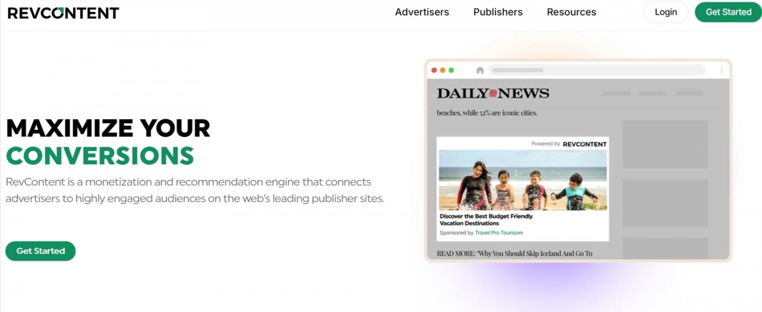Click the Daily News logo
Image resolution: width=762 pixels, height=312 pixels.
point(493,94)
